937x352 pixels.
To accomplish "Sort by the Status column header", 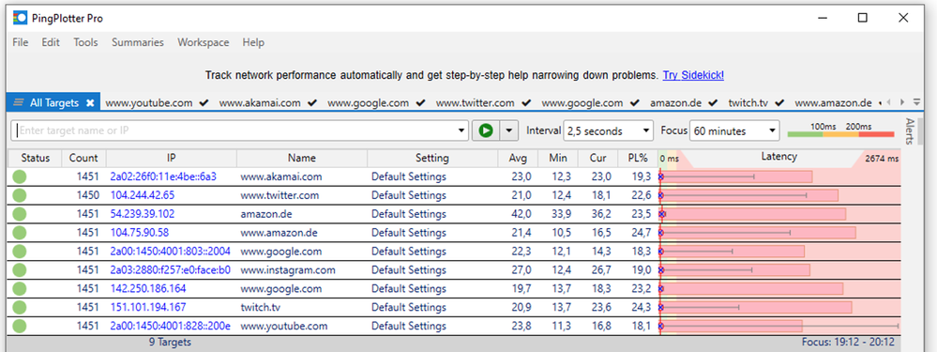I will coord(35,158).
